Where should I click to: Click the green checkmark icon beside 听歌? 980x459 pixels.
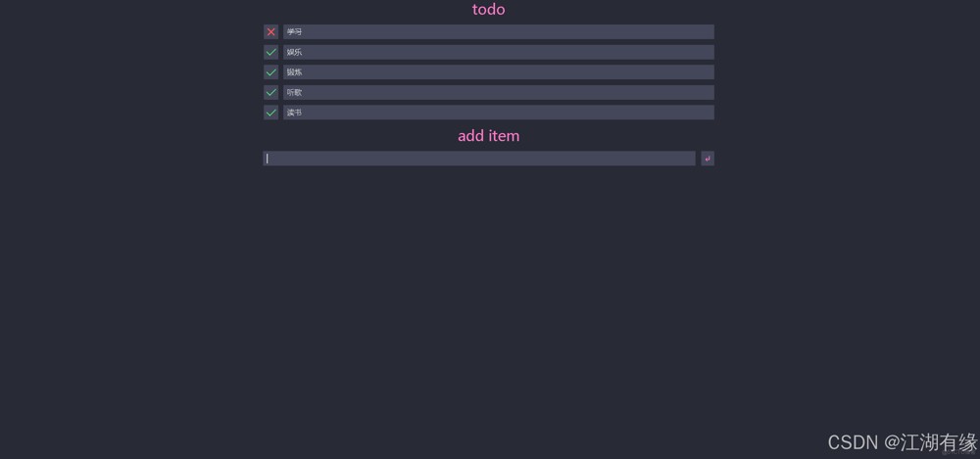click(x=270, y=92)
